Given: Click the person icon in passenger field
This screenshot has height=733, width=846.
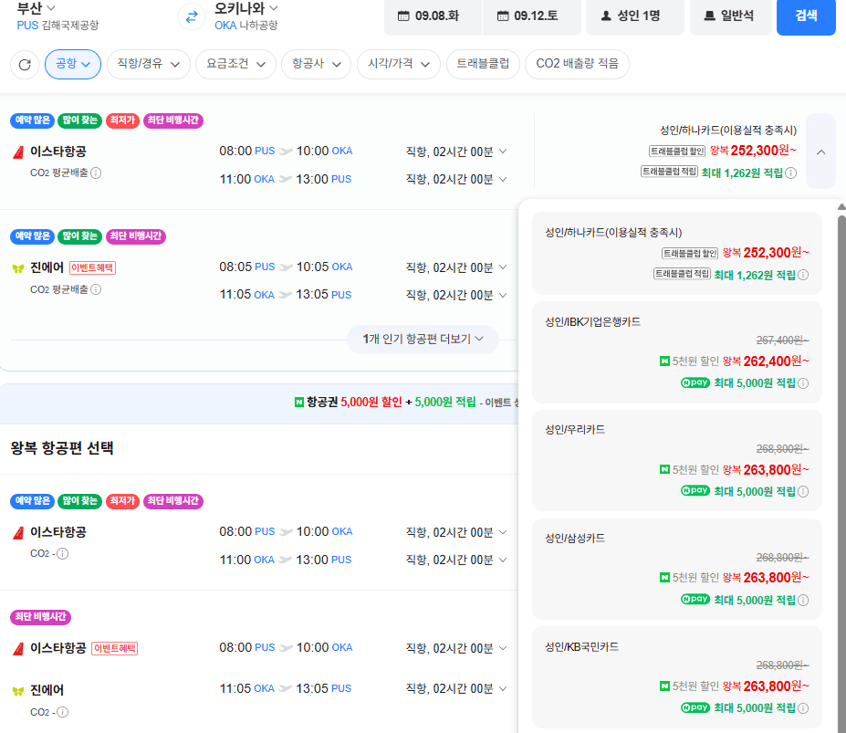Looking at the screenshot, I should click(607, 16).
